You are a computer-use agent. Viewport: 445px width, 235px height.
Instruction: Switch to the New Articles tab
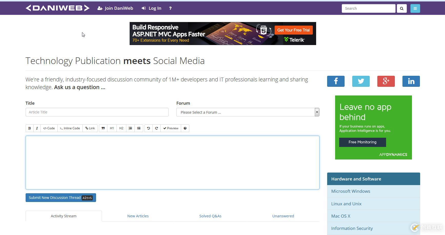tap(138, 216)
